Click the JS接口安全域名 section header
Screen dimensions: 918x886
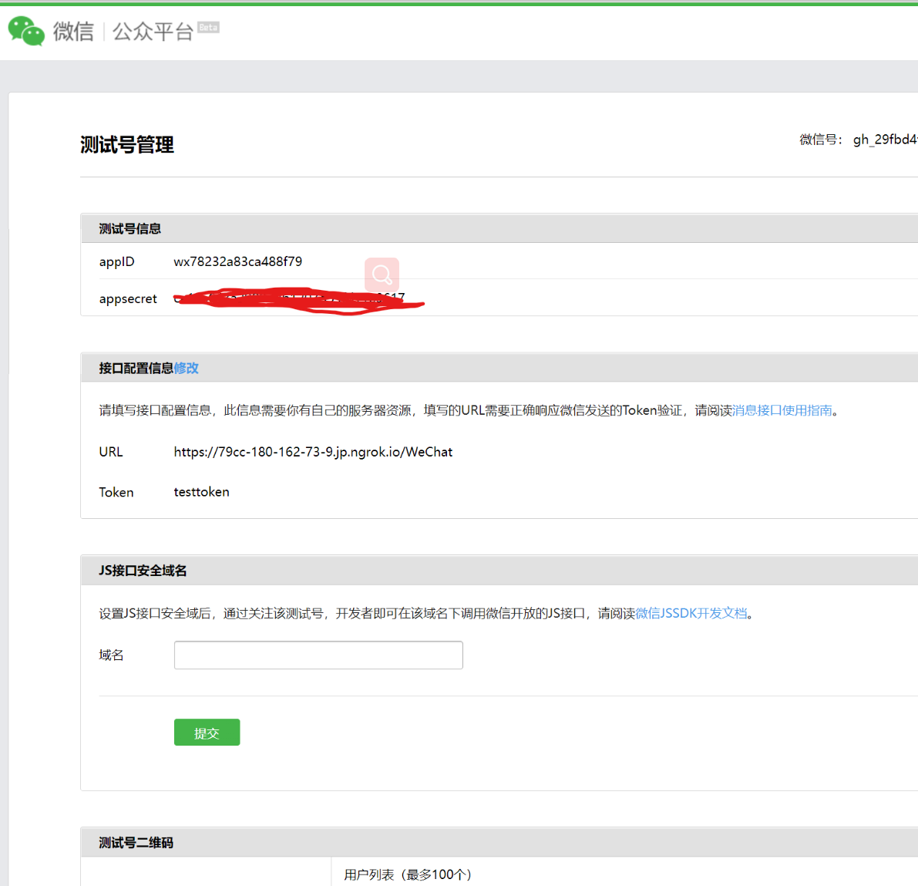click(x=143, y=571)
